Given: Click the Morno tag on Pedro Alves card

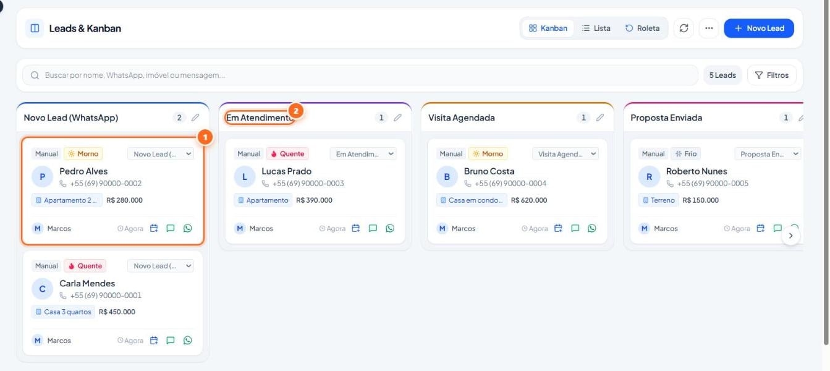Looking at the screenshot, I should [83, 154].
